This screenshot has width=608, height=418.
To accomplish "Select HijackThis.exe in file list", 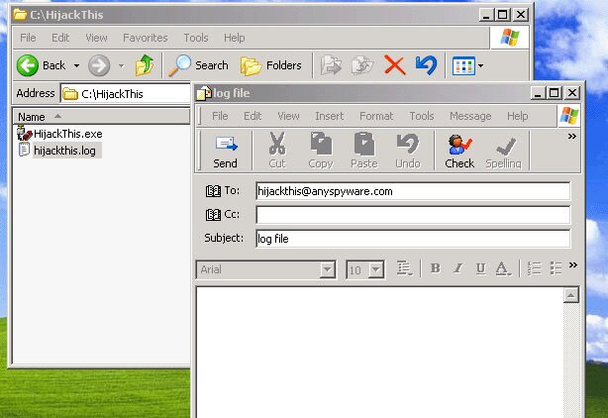I will [x=60, y=134].
